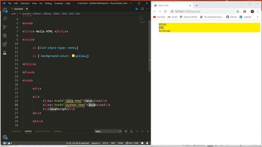
Task: Maximize the panel with chevron up
Action: tap(142, 131)
